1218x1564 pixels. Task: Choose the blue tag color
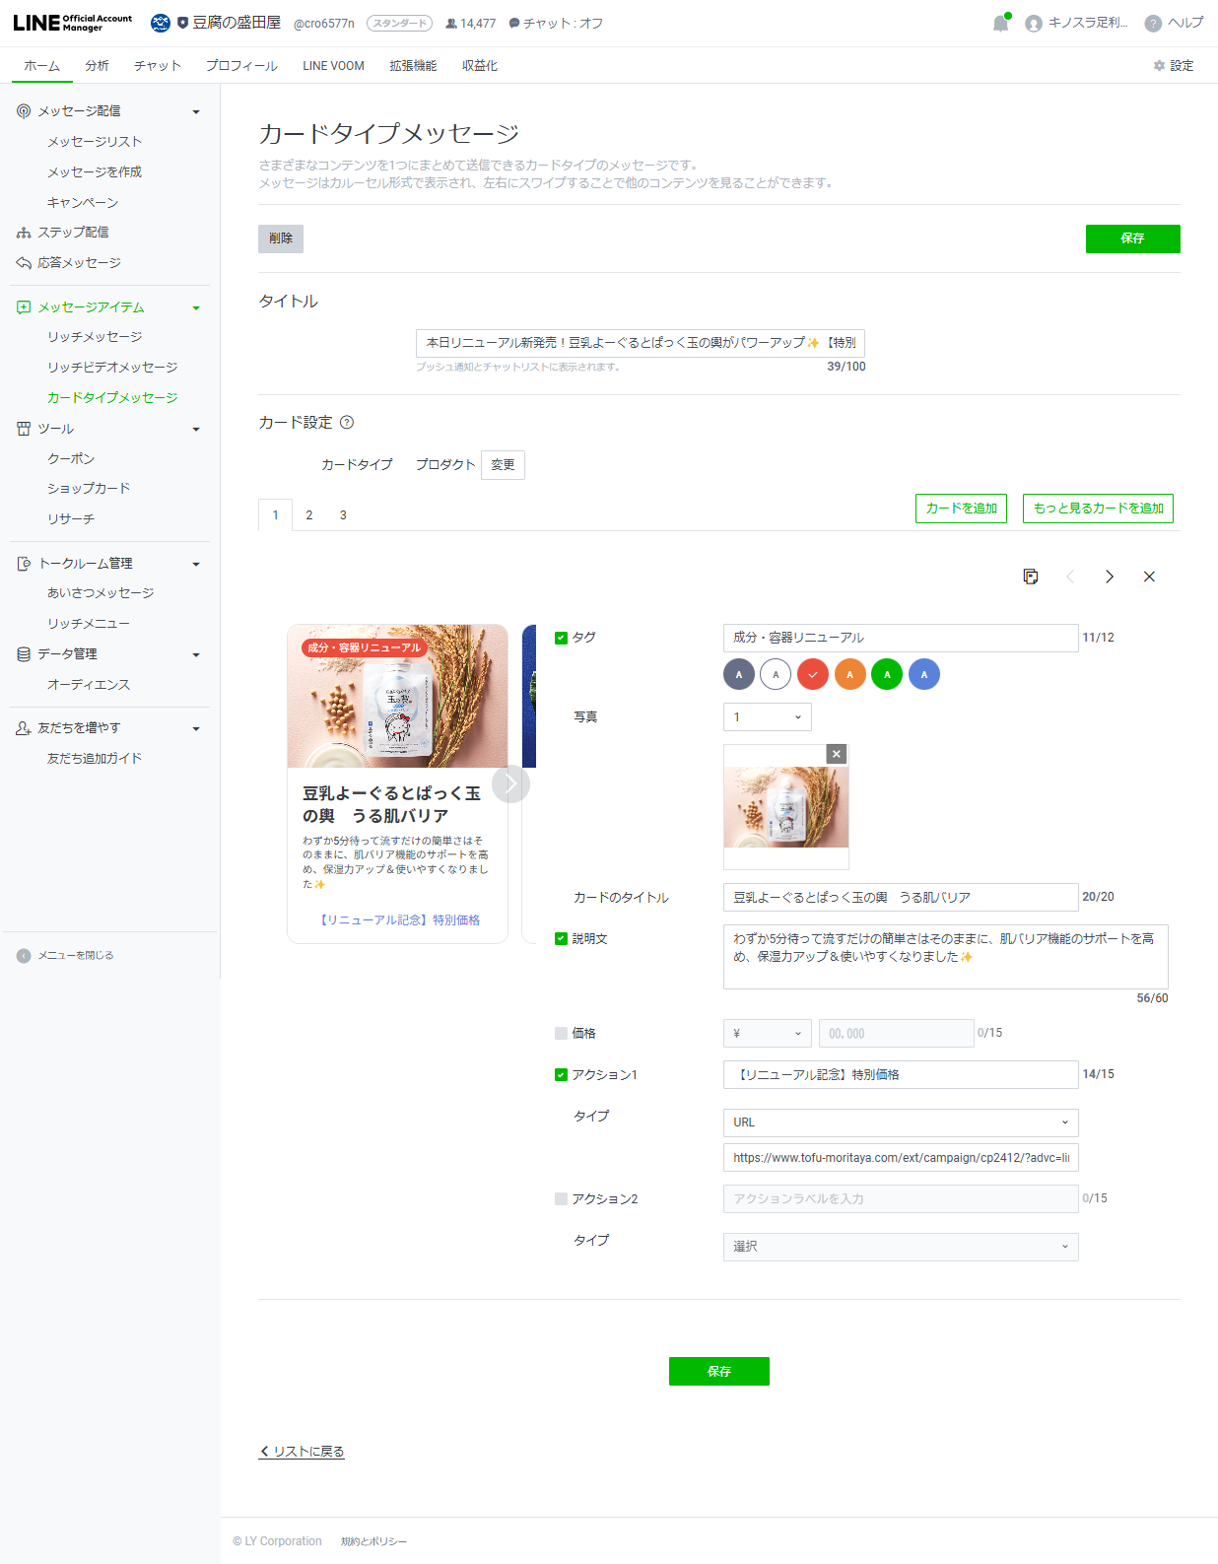click(924, 675)
